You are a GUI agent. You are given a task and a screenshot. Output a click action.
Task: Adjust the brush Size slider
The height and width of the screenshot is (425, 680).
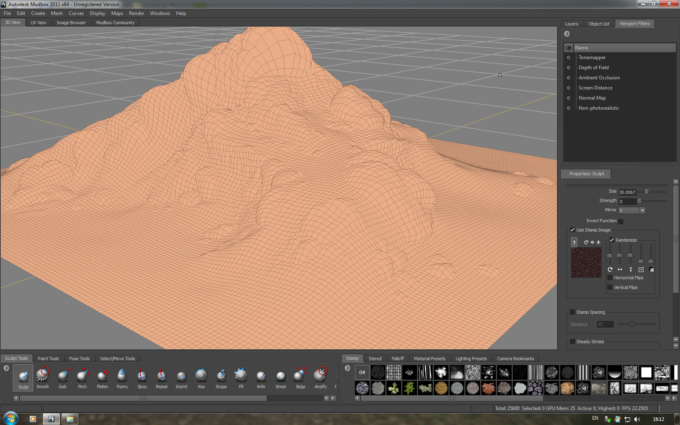pos(647,192)
